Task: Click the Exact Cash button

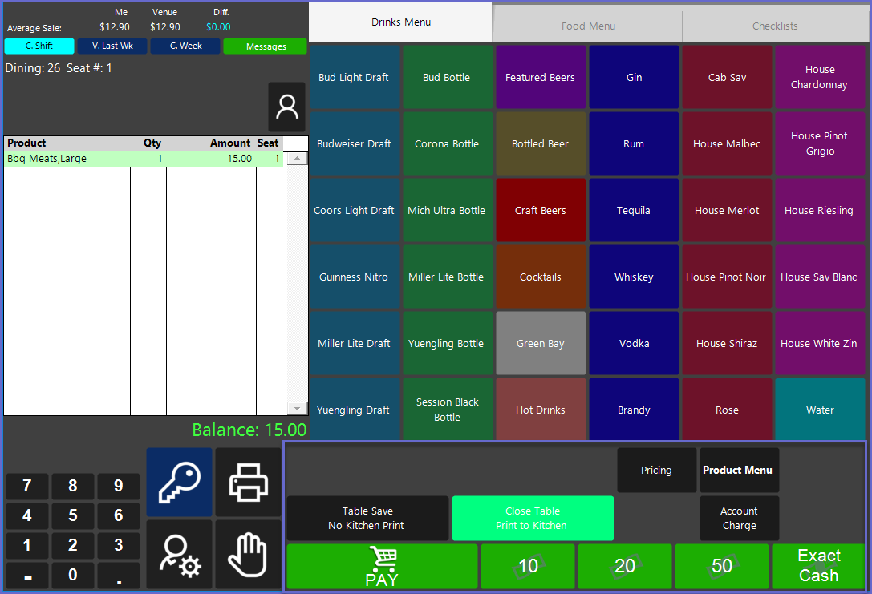Action: coord(818,566)
